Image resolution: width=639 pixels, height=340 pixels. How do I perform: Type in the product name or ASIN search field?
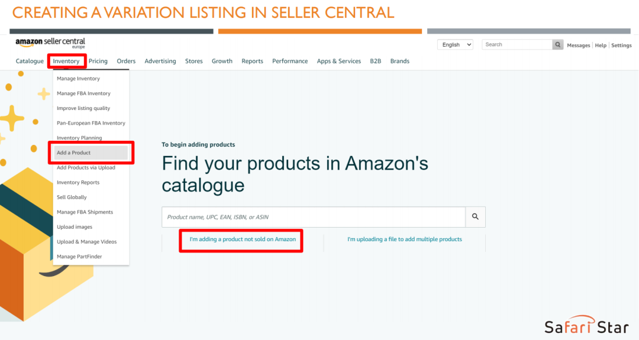click(x=314, y=217)
